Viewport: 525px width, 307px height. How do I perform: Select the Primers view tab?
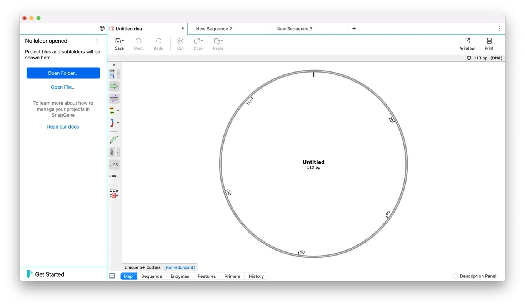coord(232,276)
